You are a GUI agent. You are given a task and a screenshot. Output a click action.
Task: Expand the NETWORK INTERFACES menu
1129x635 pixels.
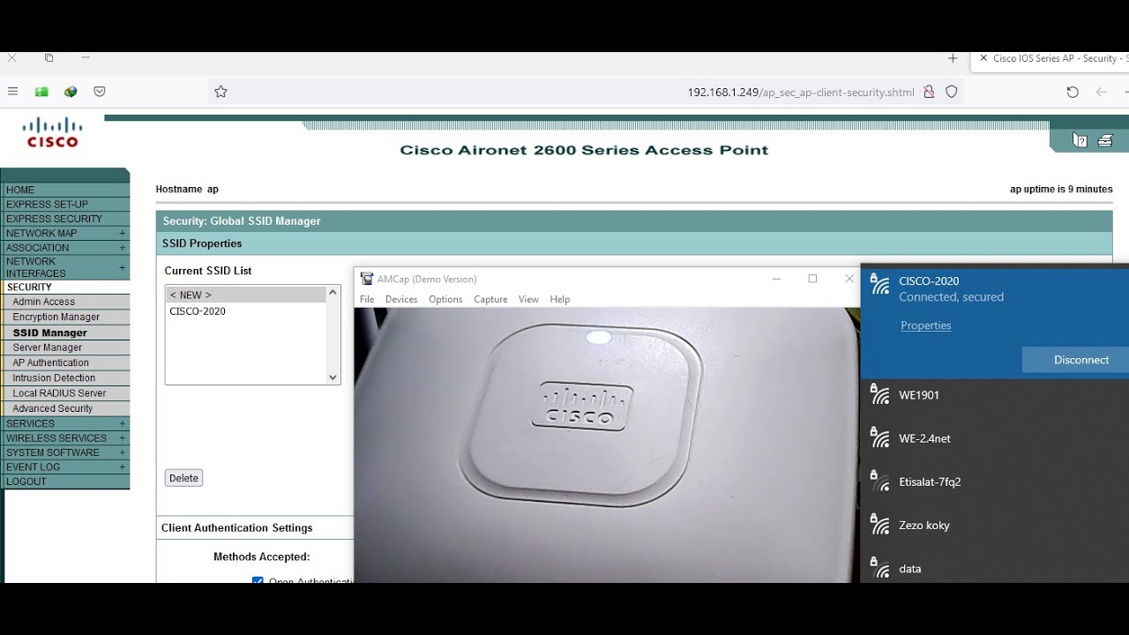123,267
